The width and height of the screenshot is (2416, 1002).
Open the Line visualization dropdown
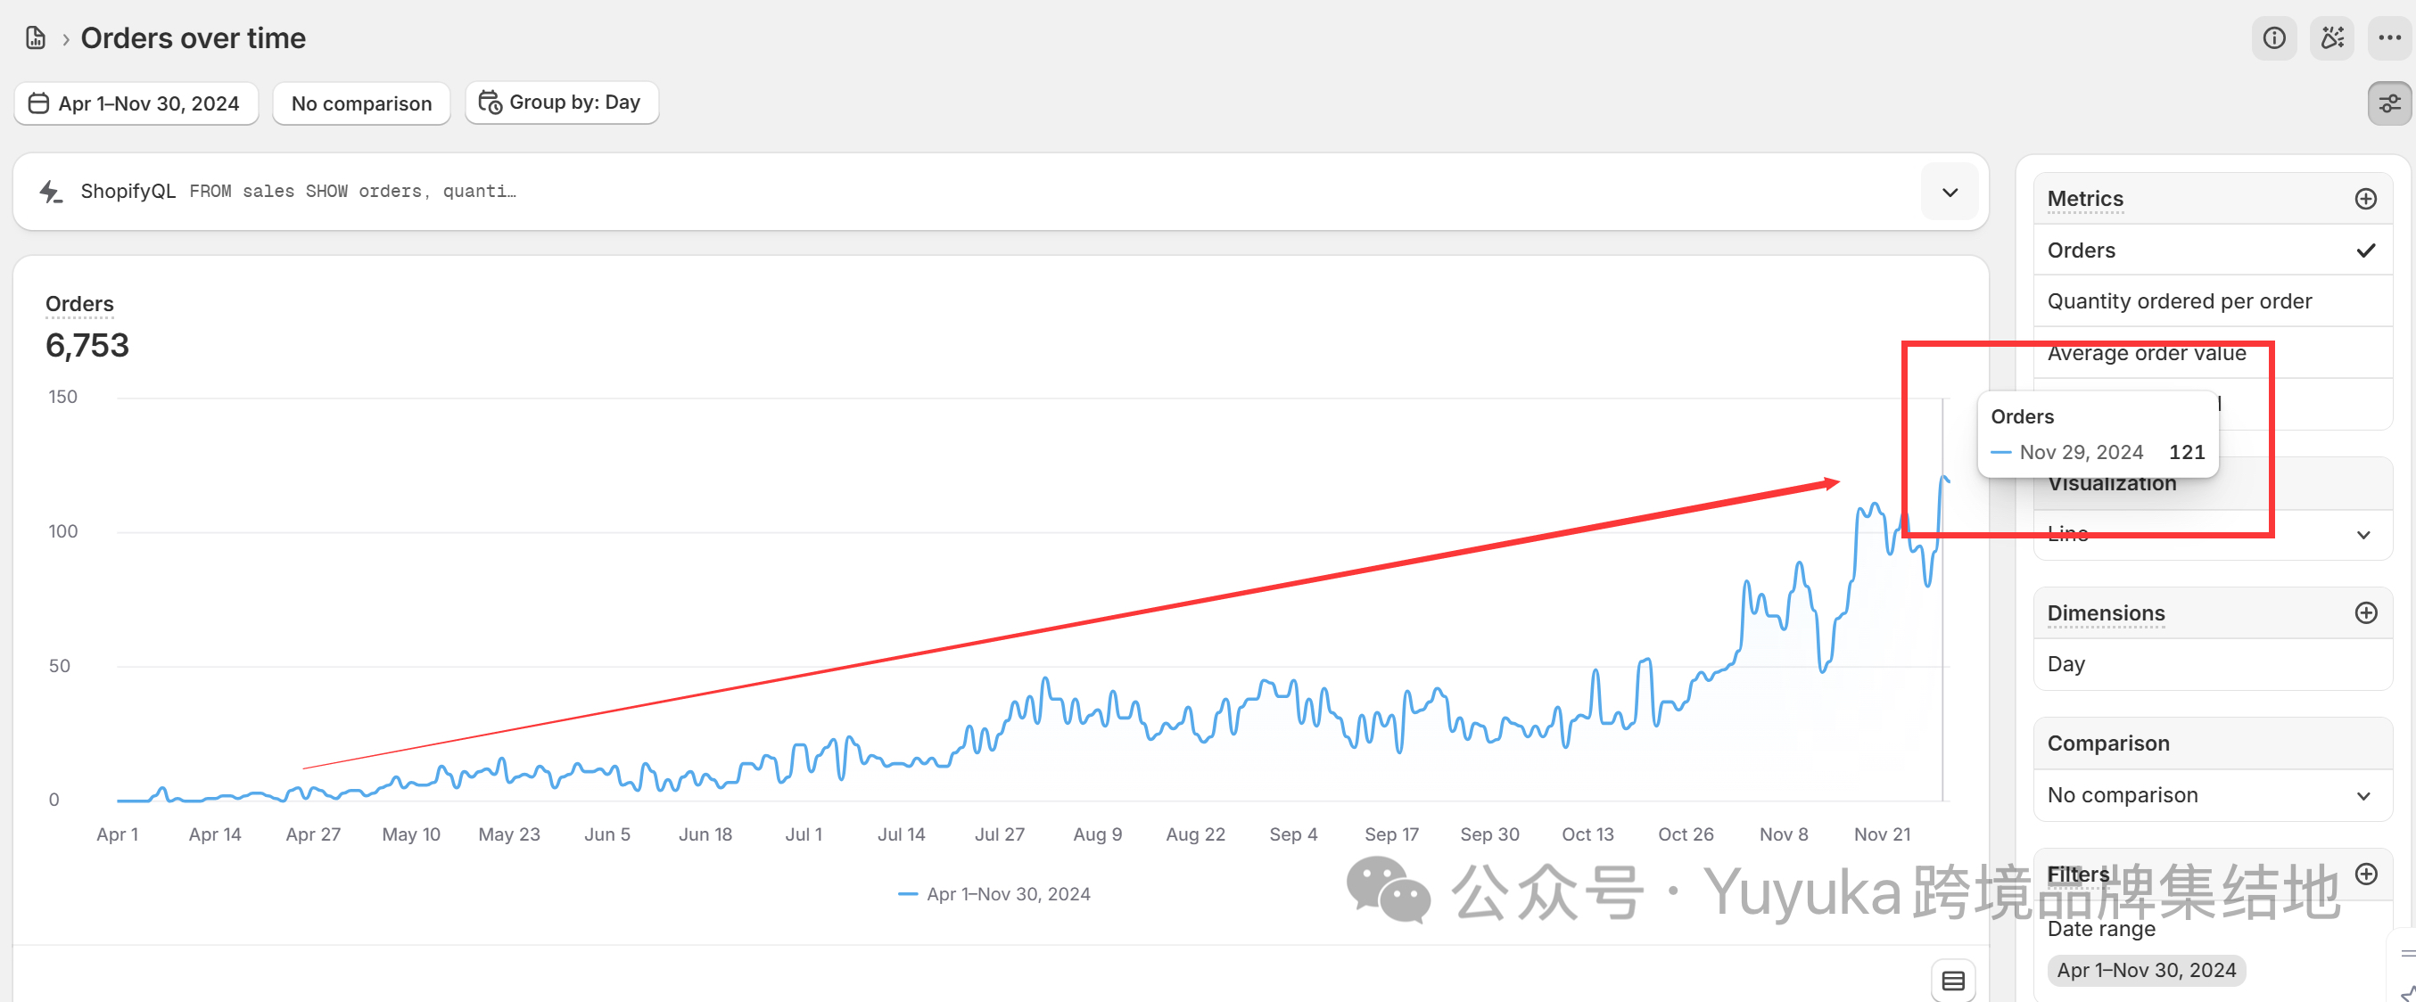click(2212, 534)
